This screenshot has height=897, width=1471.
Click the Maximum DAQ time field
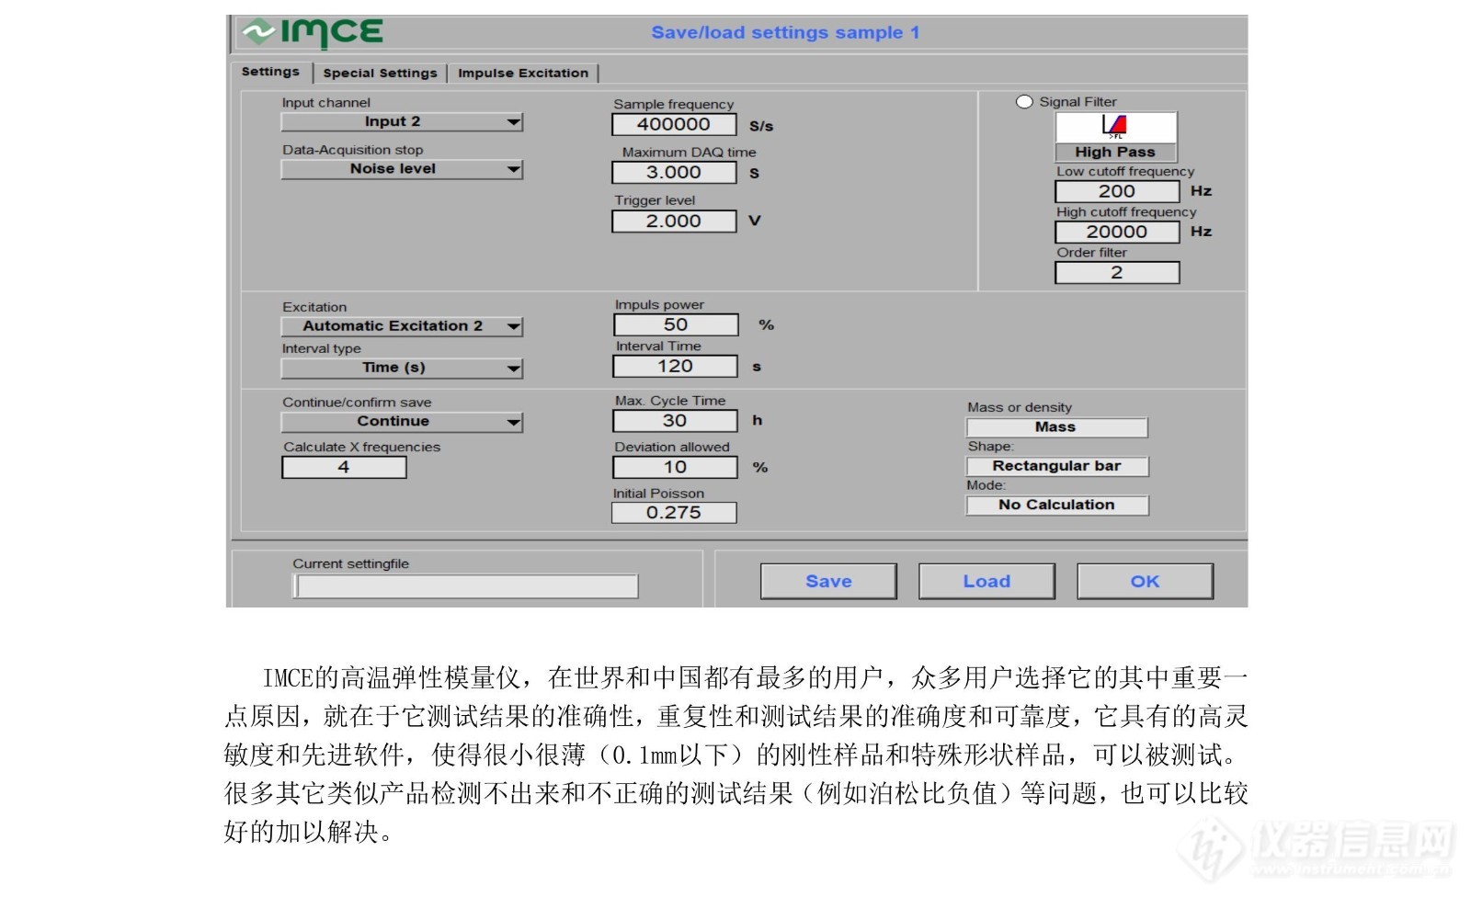coord(674,172)
